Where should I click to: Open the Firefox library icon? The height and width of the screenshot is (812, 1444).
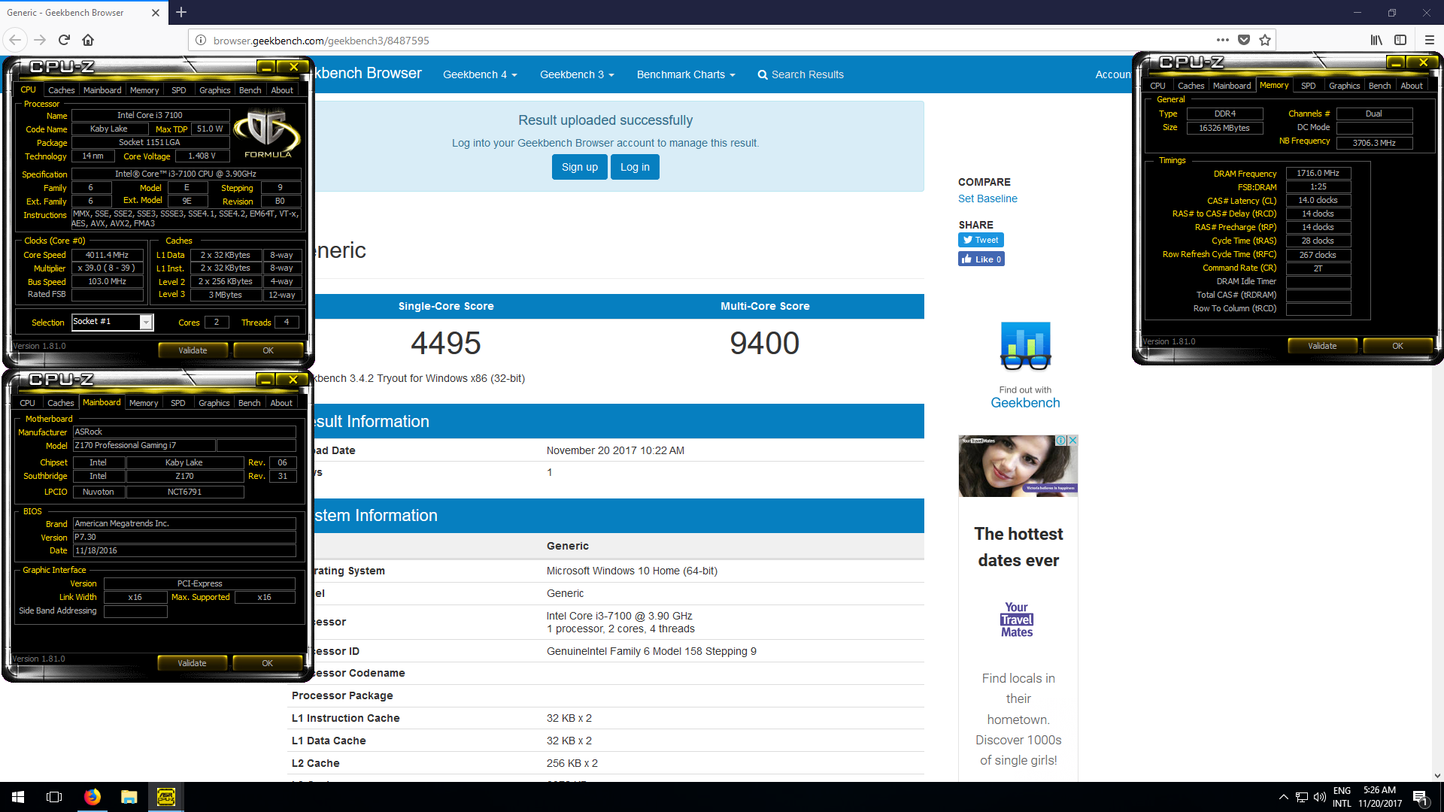(1376, 40)
